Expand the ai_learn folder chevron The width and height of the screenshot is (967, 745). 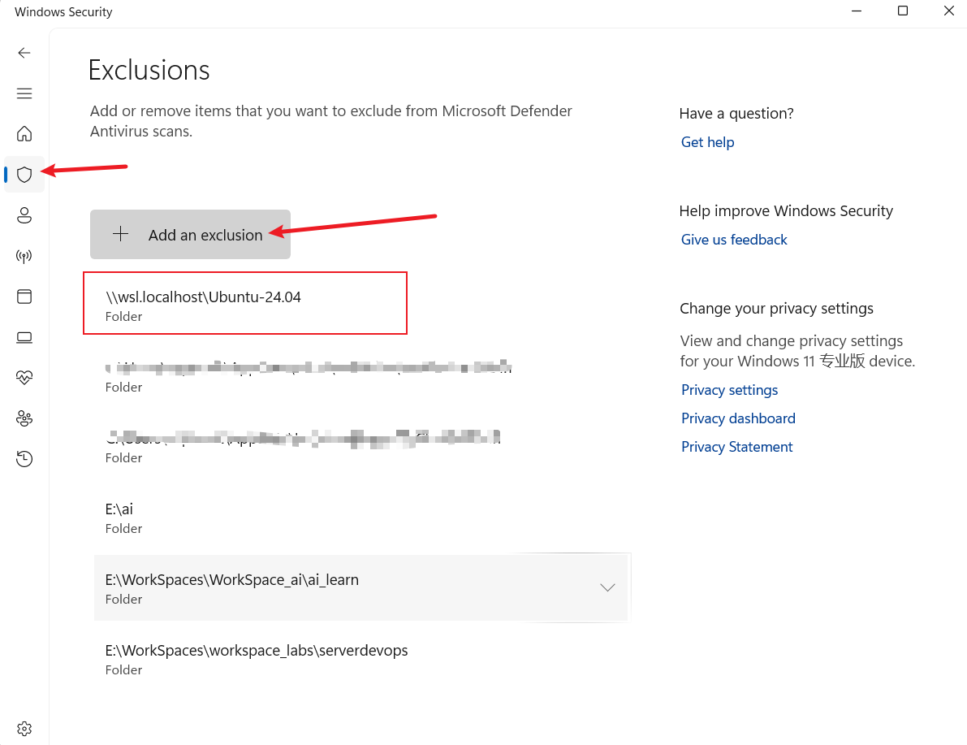(x=607, y=587)
